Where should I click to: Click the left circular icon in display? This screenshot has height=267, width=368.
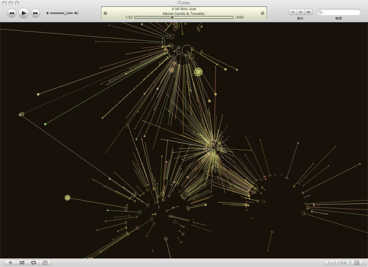105,13
